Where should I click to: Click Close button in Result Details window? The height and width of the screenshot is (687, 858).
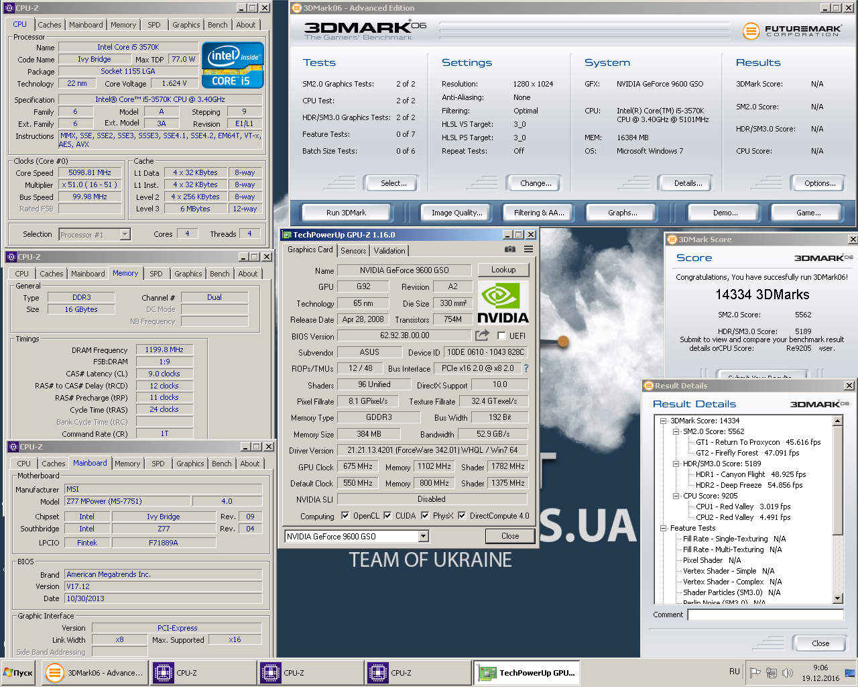coord(820,643)
